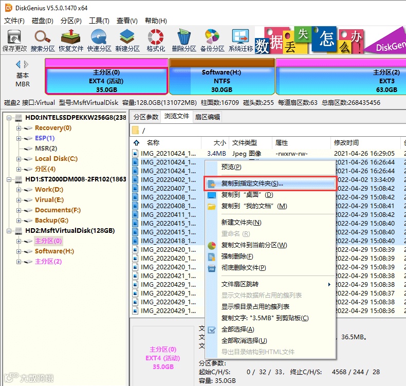This screenshot has height=386, width=406.
Task: Select Virual(E:) in the disk tree
Action: [x=49, y=200]
